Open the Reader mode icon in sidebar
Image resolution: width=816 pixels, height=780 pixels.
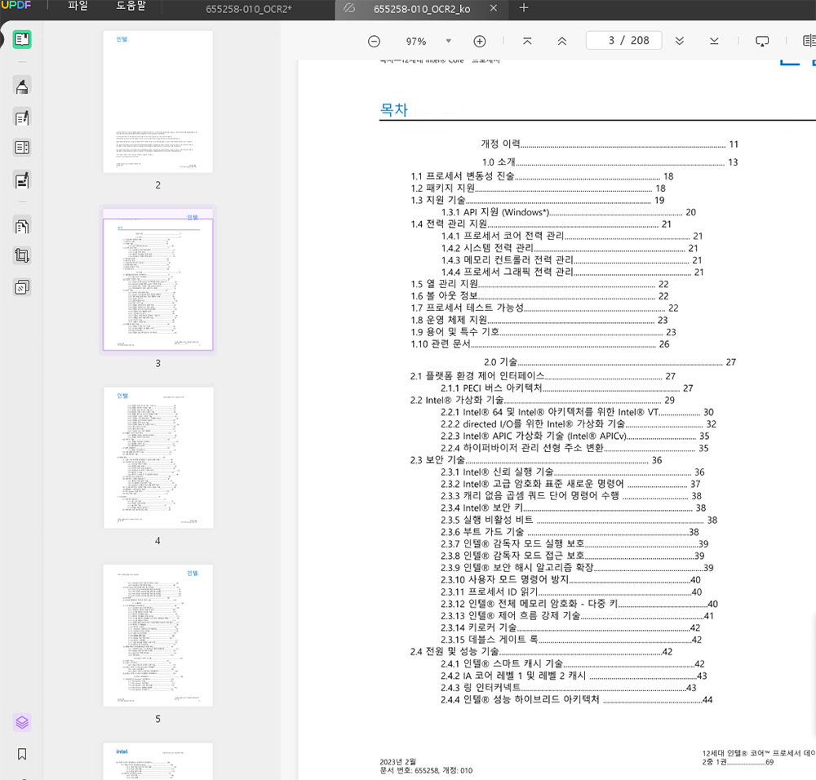[22, 39]
